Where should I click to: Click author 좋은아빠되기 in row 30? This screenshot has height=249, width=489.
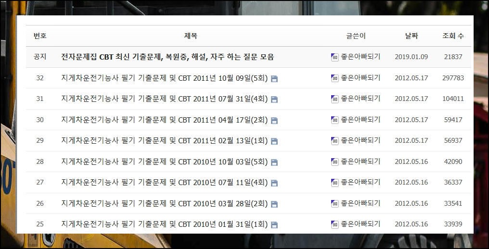coord(360,119)
